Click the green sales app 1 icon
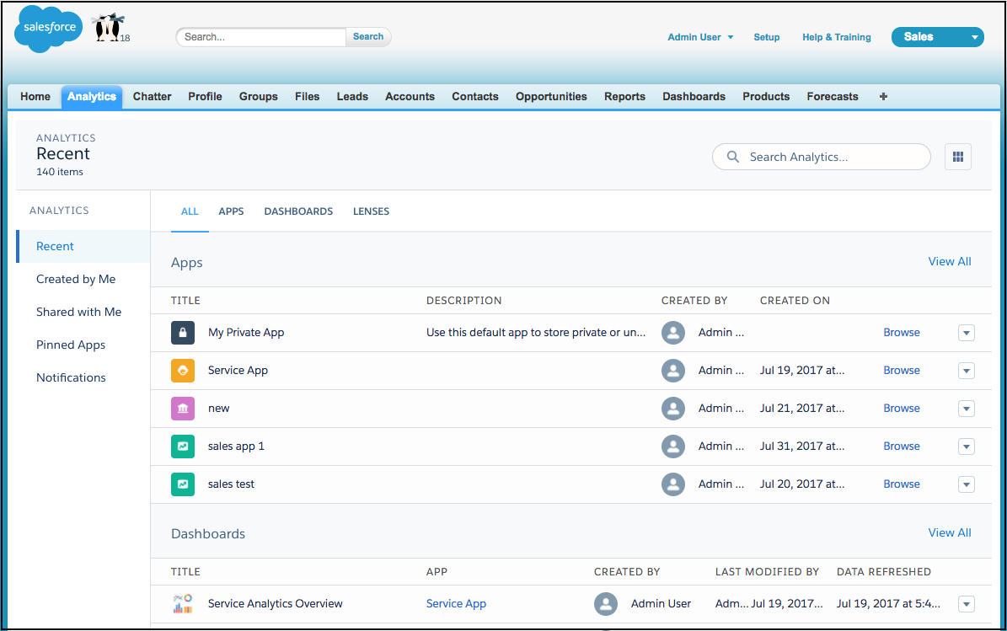The width and height of the screenshot is (1007, 631). (183, 447)
